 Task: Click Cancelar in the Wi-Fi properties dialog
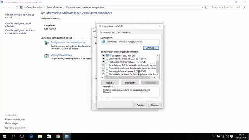pos(155,105)
